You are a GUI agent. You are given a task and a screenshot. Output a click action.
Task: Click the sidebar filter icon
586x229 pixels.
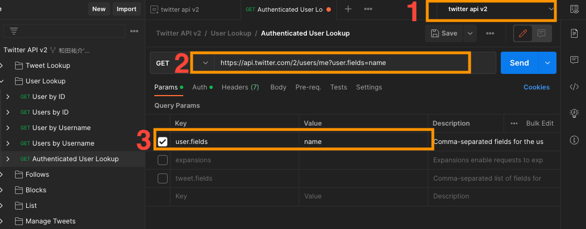pyautogui.click(x=14, y=31)
